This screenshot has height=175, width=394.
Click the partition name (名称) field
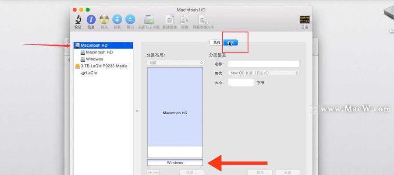point(263,64)
